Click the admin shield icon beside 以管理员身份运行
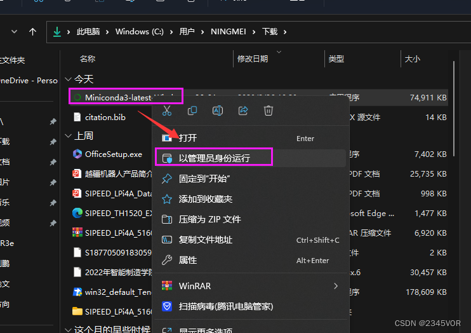471x333 pixels. (x=167, y=158)
